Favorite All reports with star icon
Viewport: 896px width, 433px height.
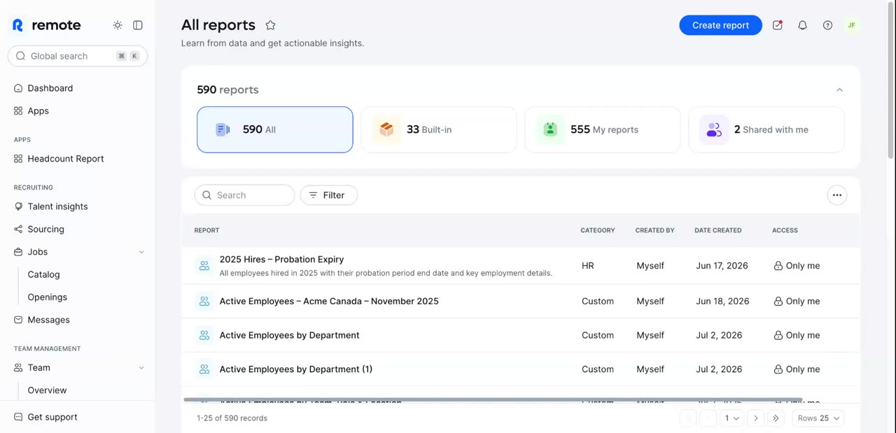tap(270, 25)
